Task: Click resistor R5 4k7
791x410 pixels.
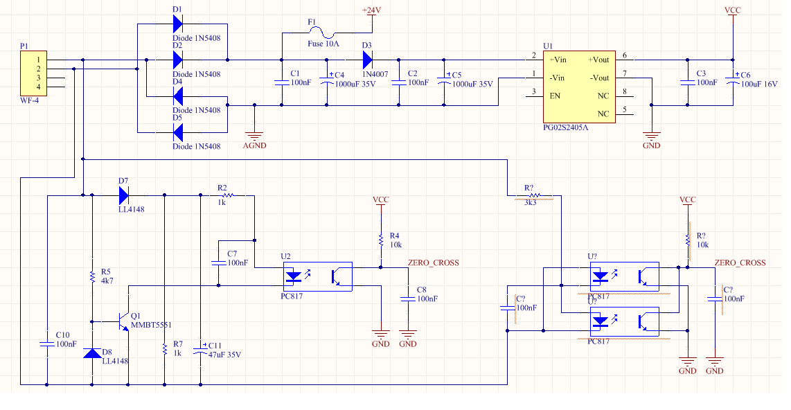Action: [x=92, y=276]
